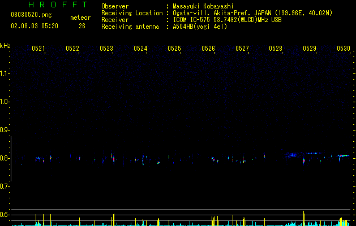Click the Receiver field label
Screen dimensions: 356x226
tap(115, 20)
